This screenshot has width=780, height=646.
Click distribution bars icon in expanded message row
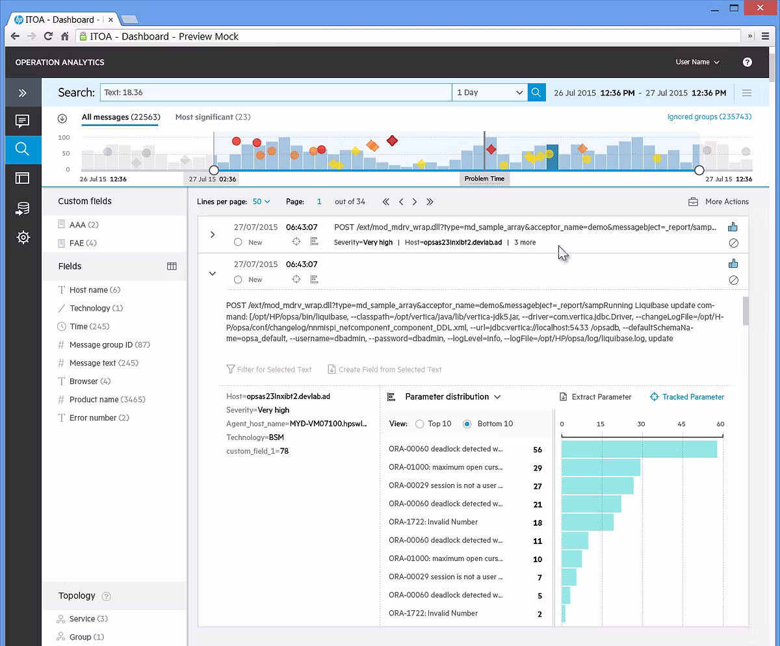[x=314, y=279]
